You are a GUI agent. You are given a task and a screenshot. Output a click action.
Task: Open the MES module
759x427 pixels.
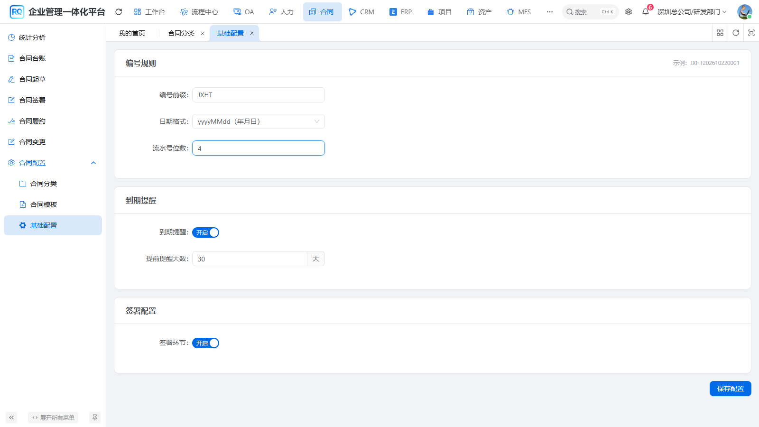click(519, 12)
